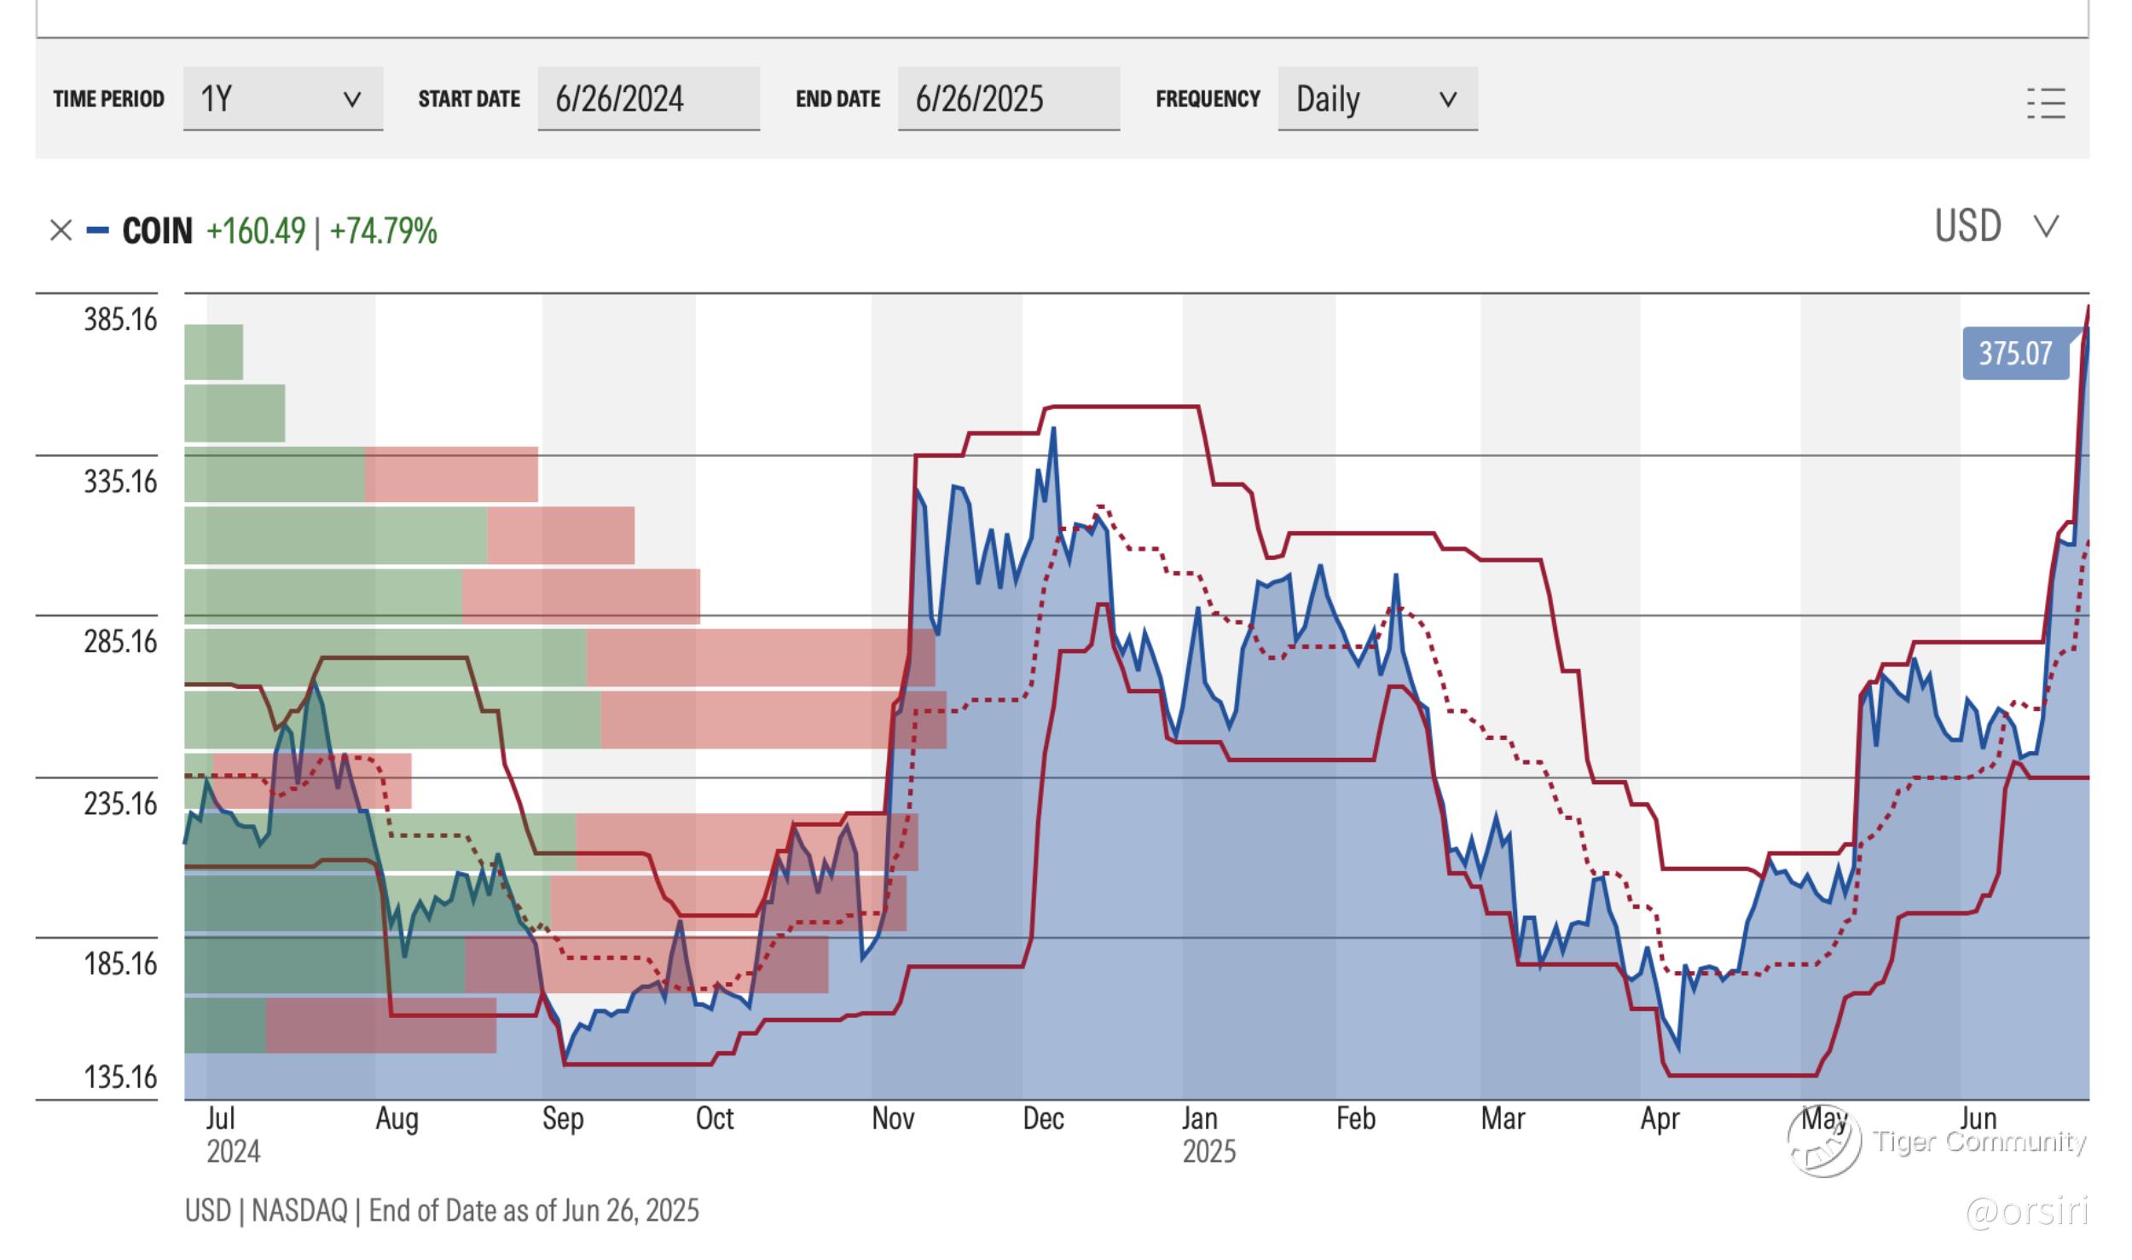Click the 235.16 y-axis label
Viewport: 2132px width, 1260px height.
pyautogui.click(x=120, y=803)
